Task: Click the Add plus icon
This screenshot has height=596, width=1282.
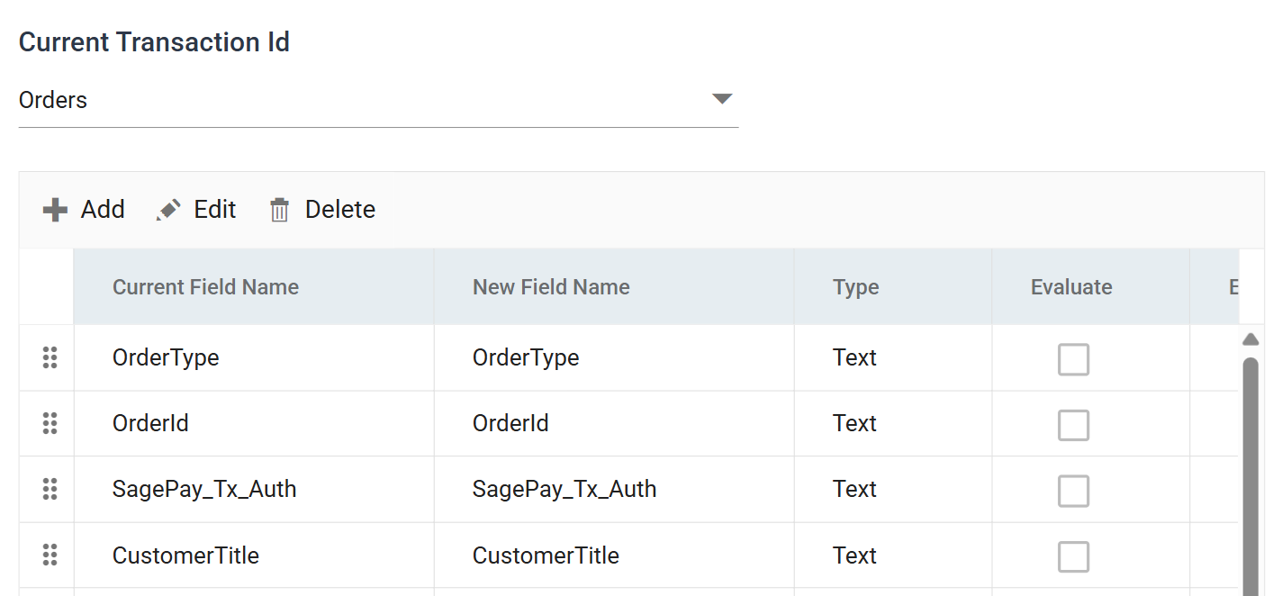Action: [x=55, y=210]
